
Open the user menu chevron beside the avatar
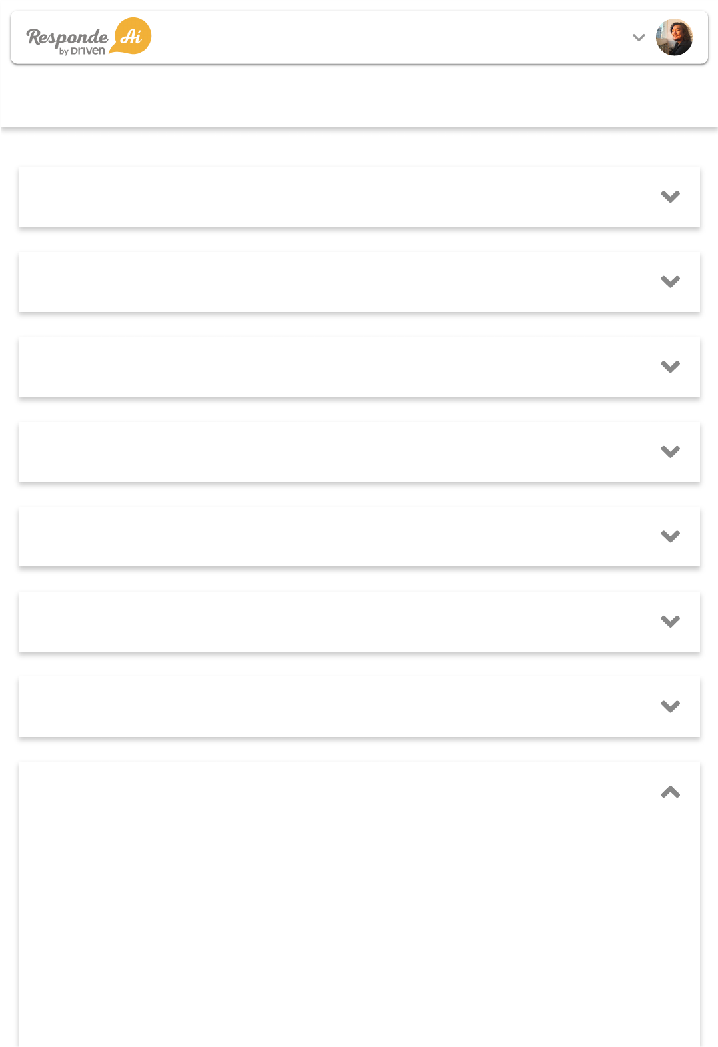pos(639,38)
